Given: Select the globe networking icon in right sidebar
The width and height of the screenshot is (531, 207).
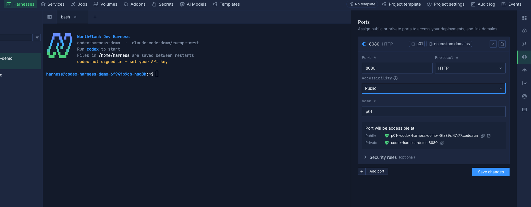Looking at the screenshot, I should click(524, 57).
